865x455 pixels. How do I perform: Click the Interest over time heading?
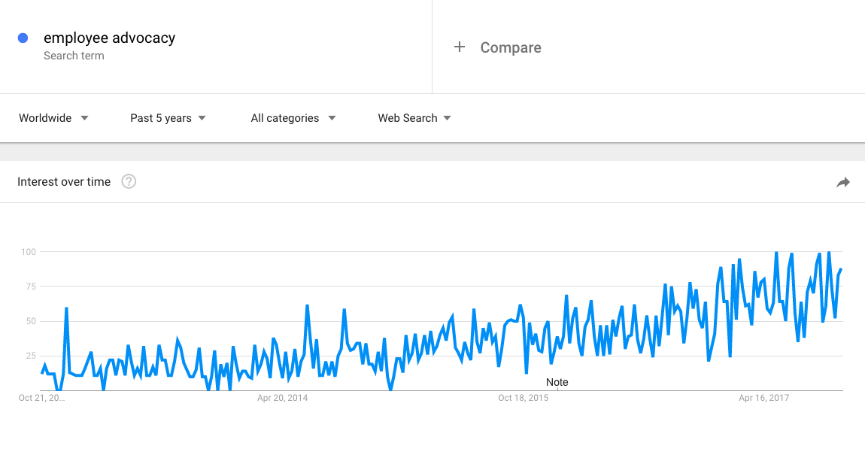(x=64, y=182)
